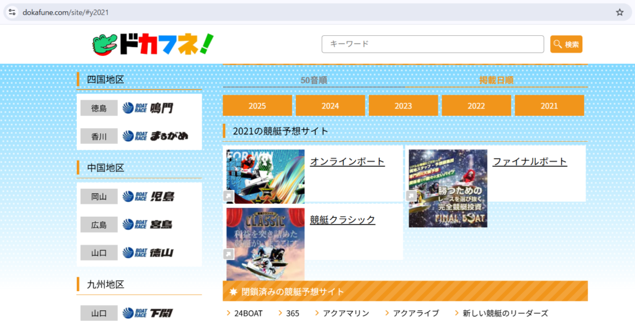Select the 2025 year button
635x322 pixels.
point(257,106)
